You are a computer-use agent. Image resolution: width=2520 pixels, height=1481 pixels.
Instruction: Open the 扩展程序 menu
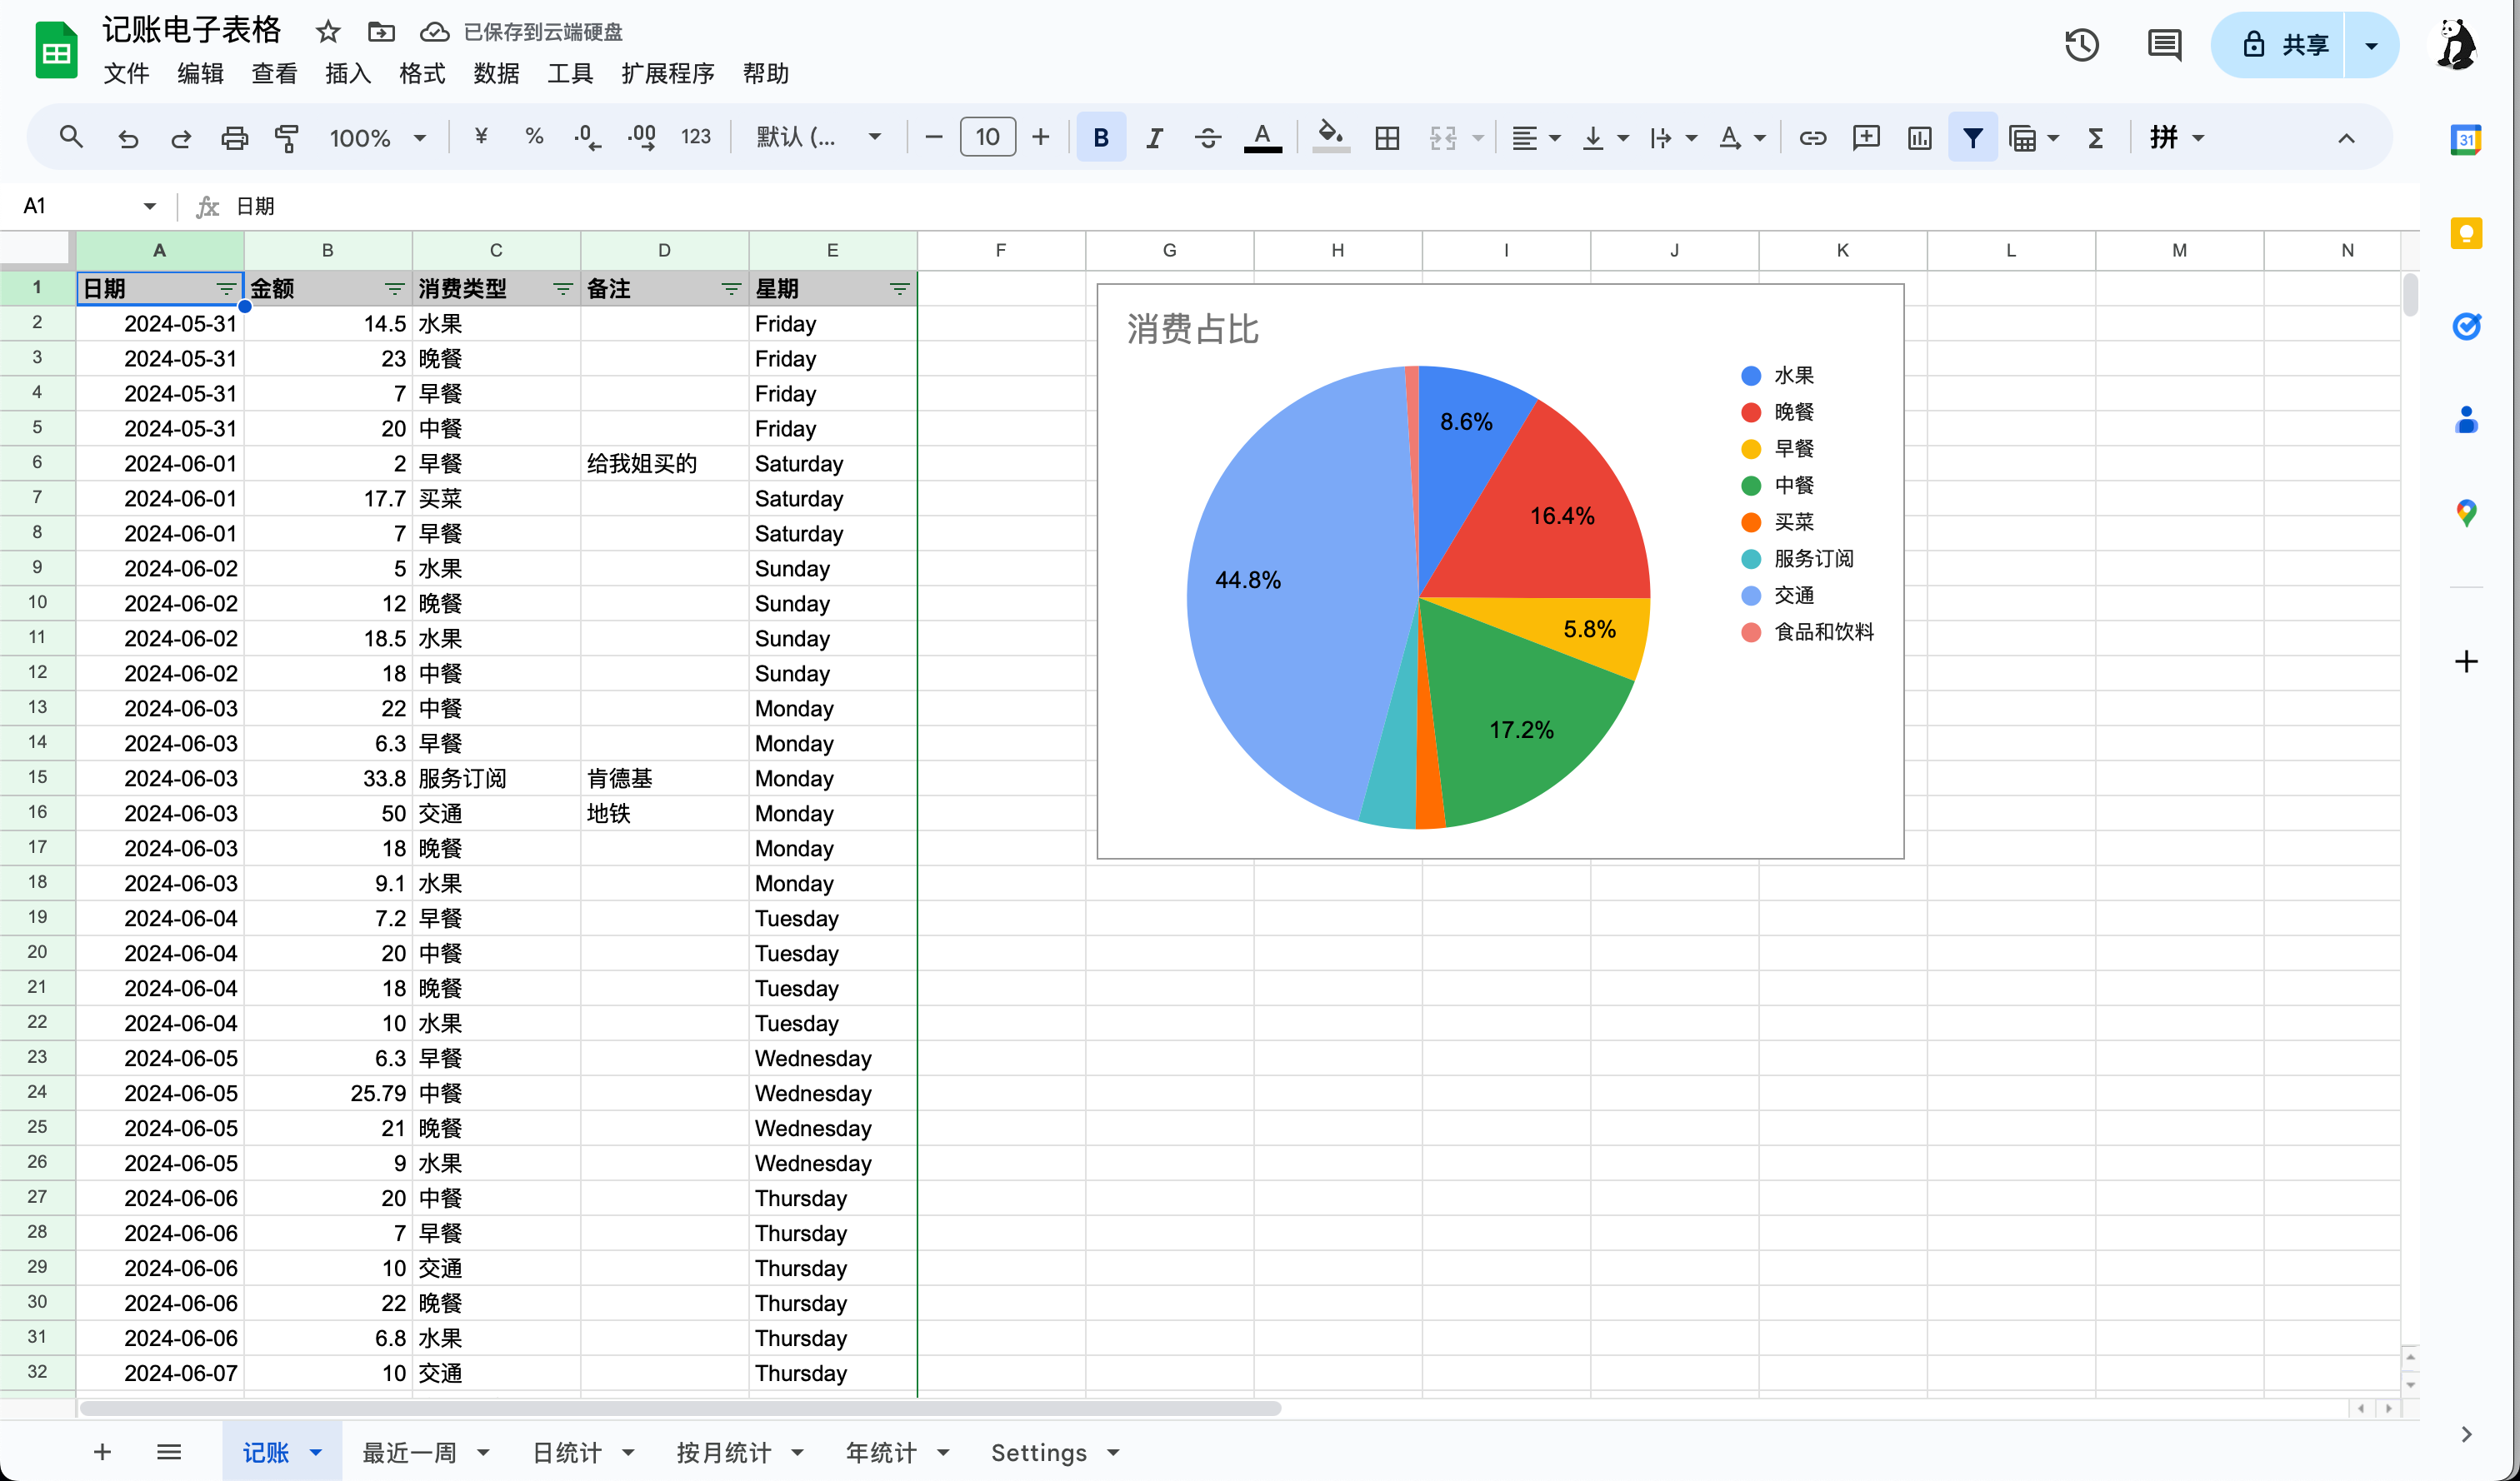(x=667, y=73)
